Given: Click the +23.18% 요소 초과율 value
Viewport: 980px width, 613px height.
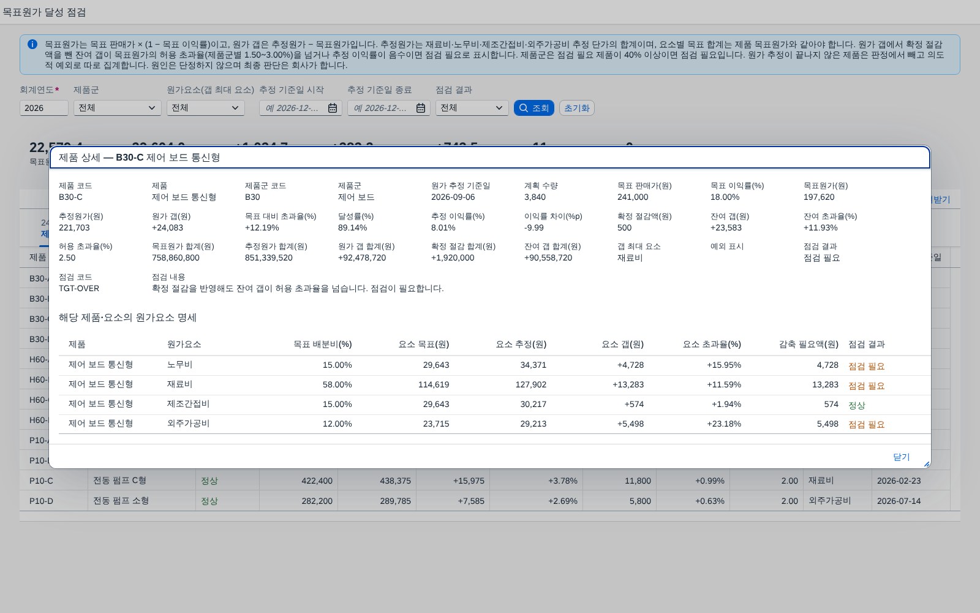Looking at the screenshot, I should point(724,424).
